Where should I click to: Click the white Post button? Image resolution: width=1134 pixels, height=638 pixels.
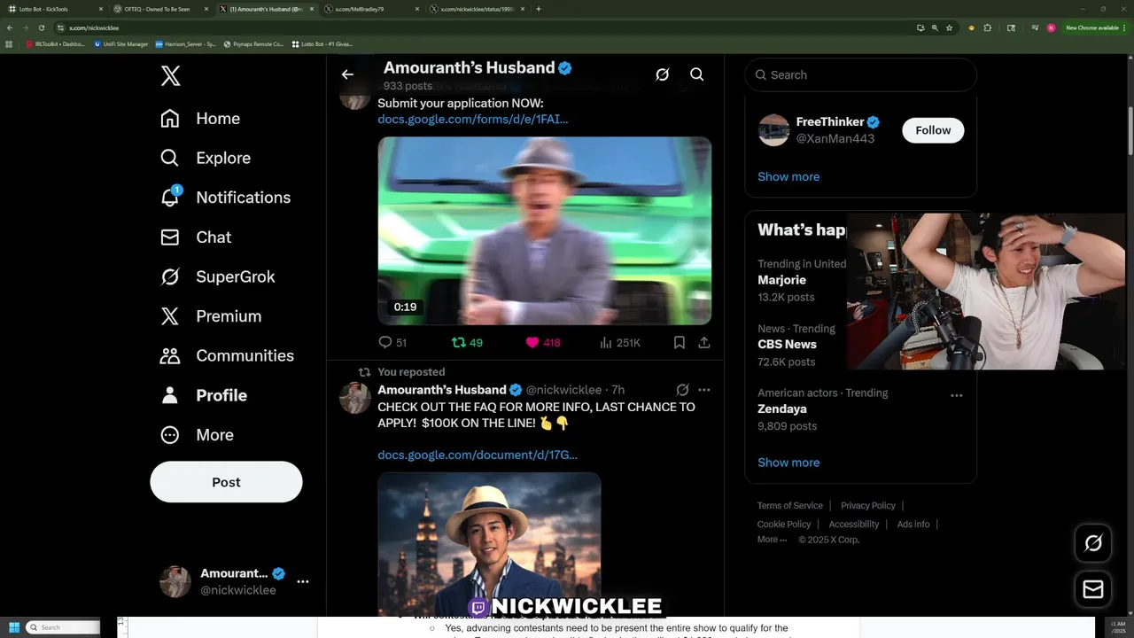click(x=226, y=482)
